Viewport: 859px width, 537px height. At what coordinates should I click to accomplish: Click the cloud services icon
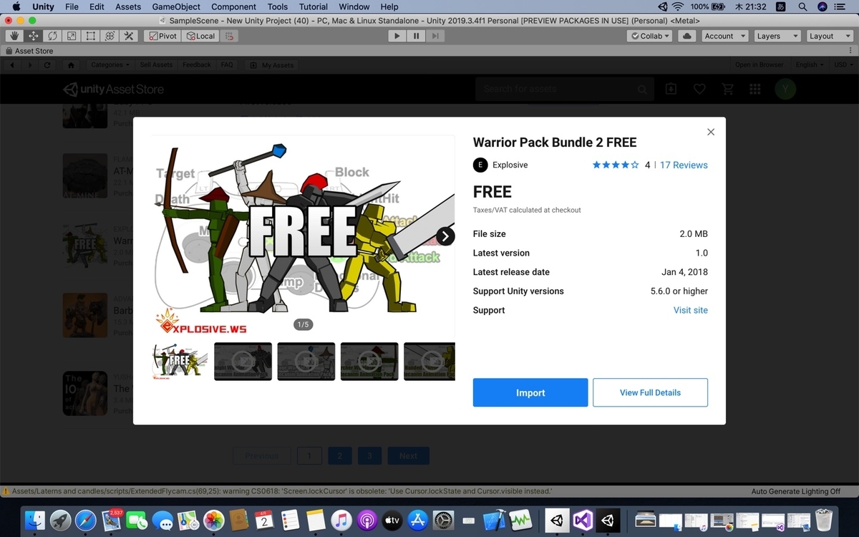coord(686,36)
